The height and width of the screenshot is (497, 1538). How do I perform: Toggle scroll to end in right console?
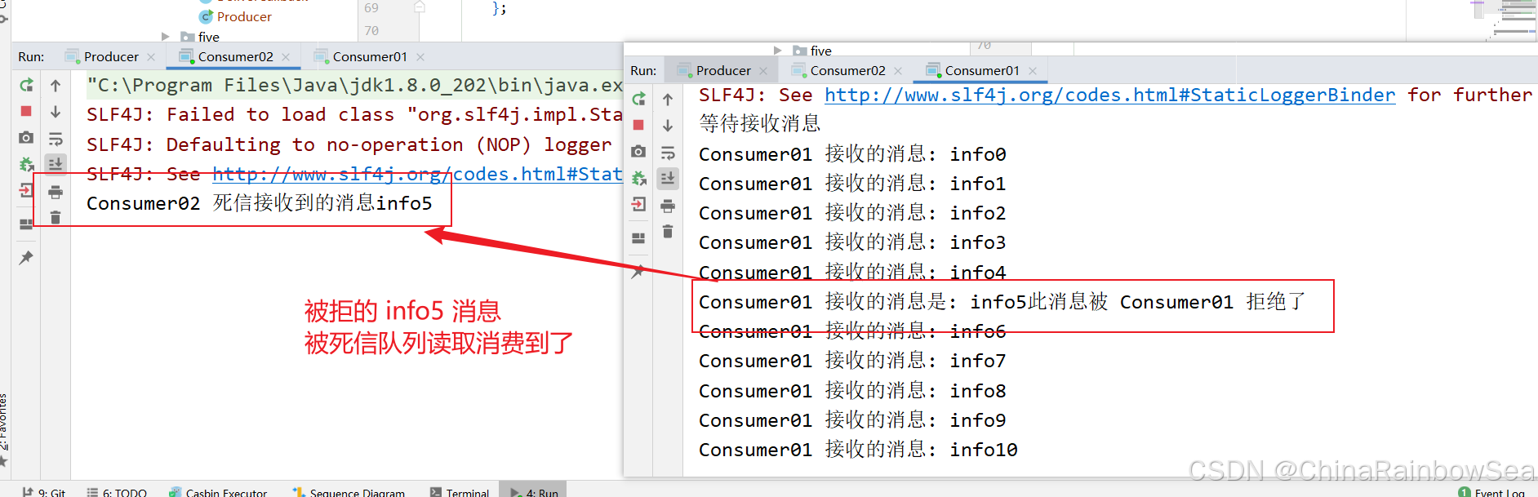click(x=668, y=178)
